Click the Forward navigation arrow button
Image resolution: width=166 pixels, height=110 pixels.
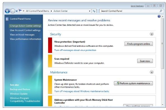pyautogui.click(x=13, y=11)
